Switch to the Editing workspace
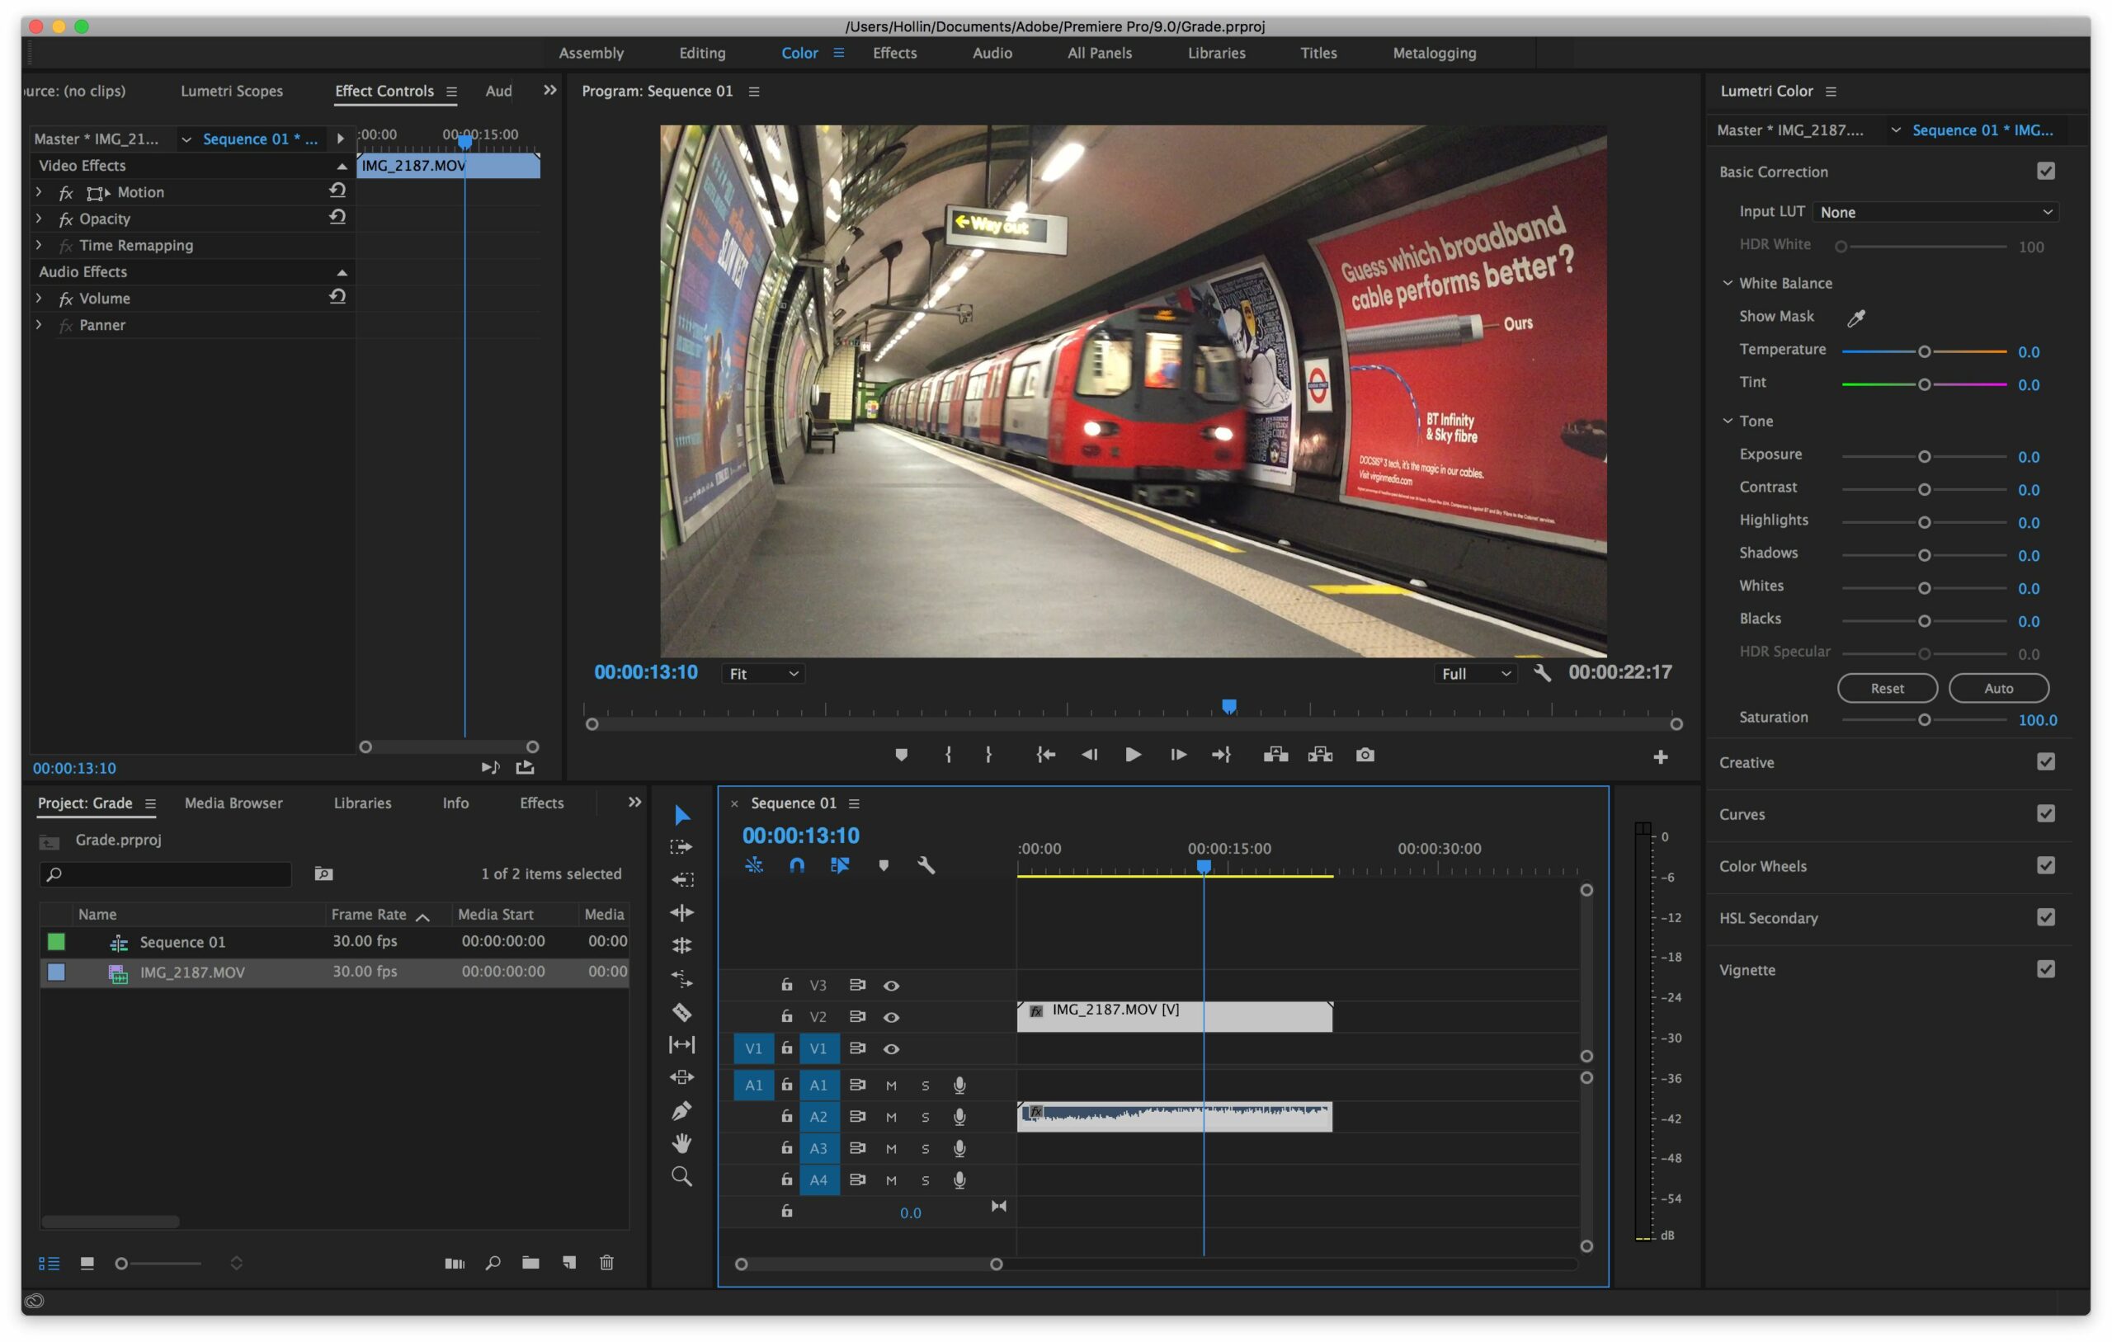Image resolution: width=2112 pixels, height=1342 pixels. 701,53
